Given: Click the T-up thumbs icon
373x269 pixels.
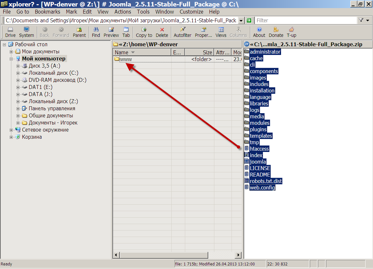Looking at the screenshot, I should 291,32.
